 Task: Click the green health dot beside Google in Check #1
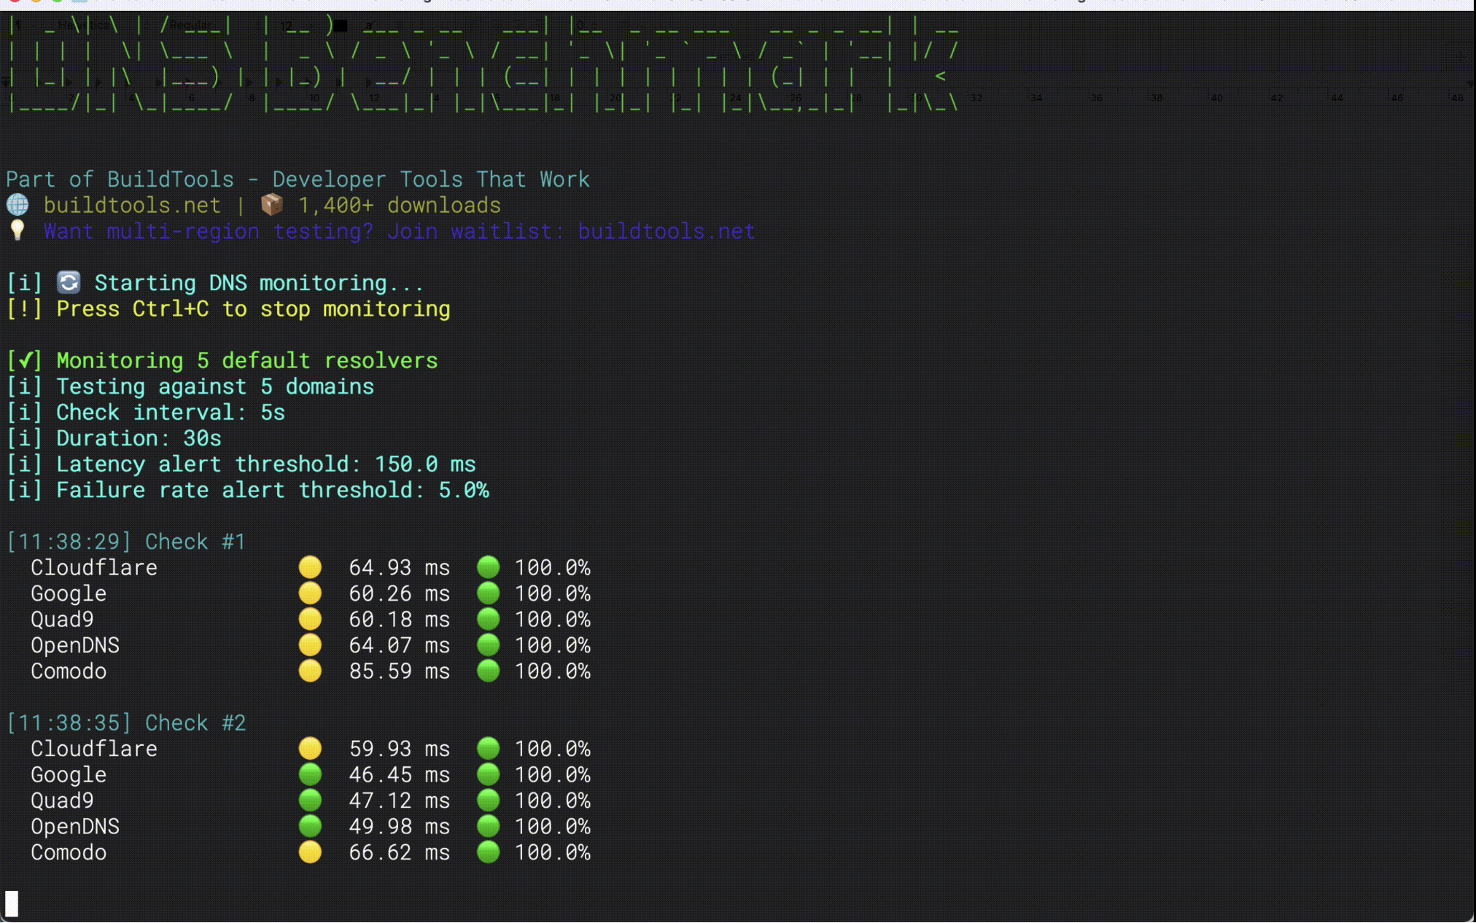click(489, 593)
